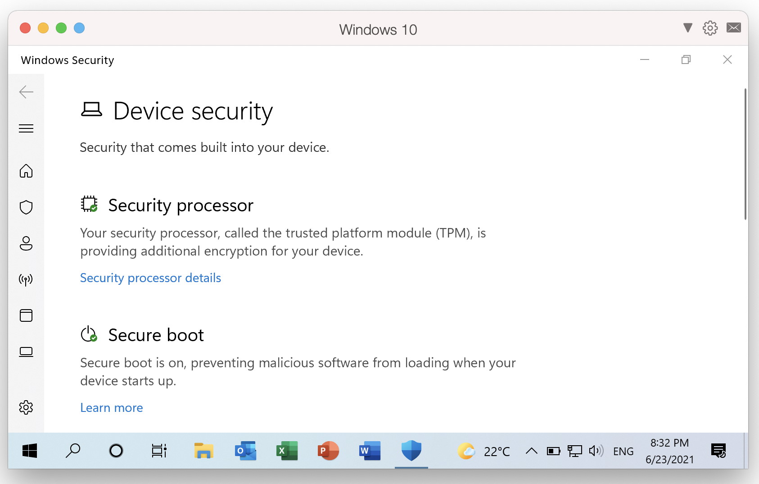The height and width of the screenshot is (484, 759).
Task: Open App & browser control icon
Action: (26, 315)
